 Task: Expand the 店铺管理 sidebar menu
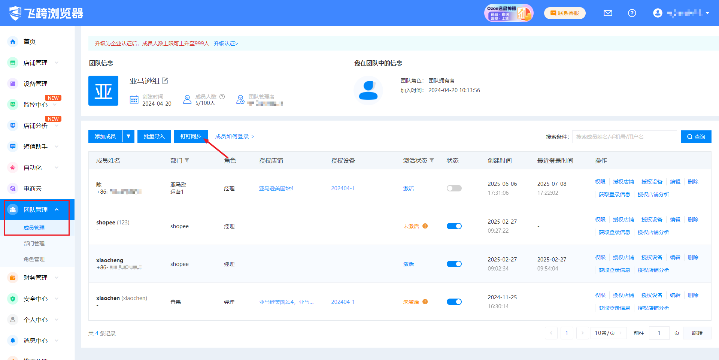pos(36,63)
